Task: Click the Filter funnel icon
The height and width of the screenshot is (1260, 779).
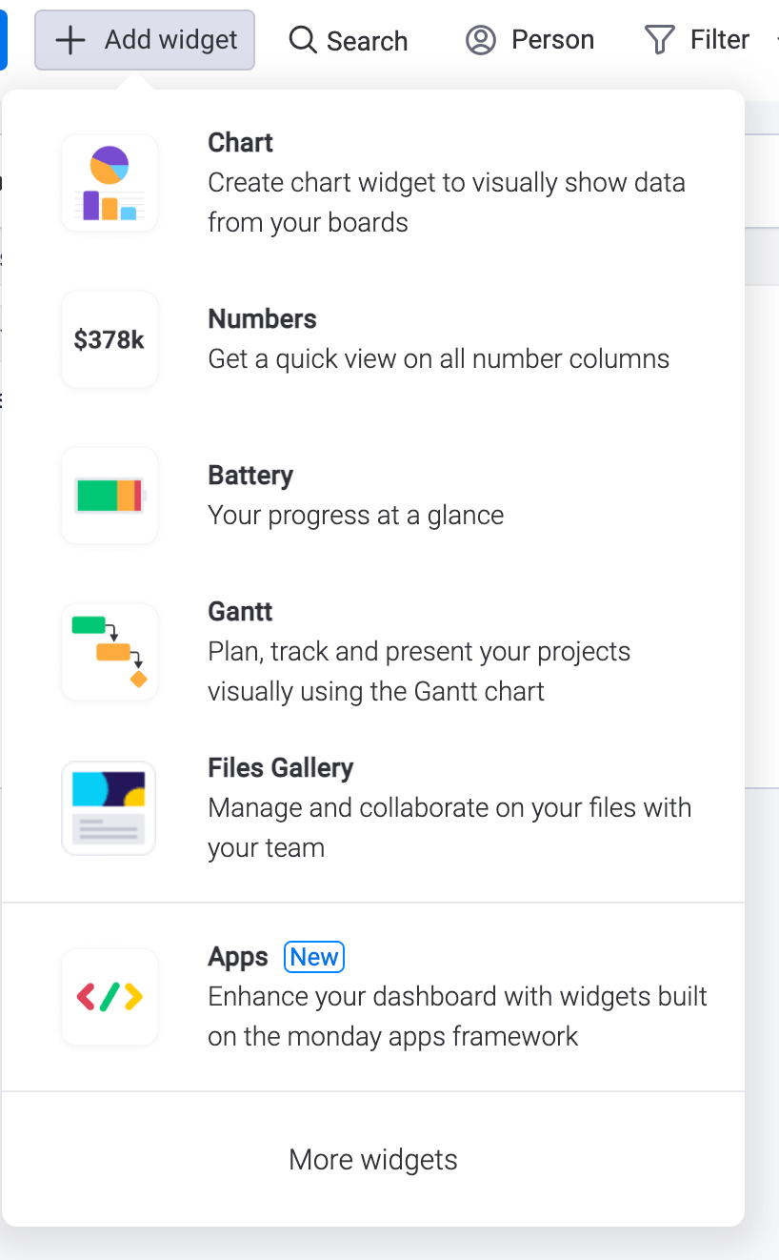Action: [659, 40]
